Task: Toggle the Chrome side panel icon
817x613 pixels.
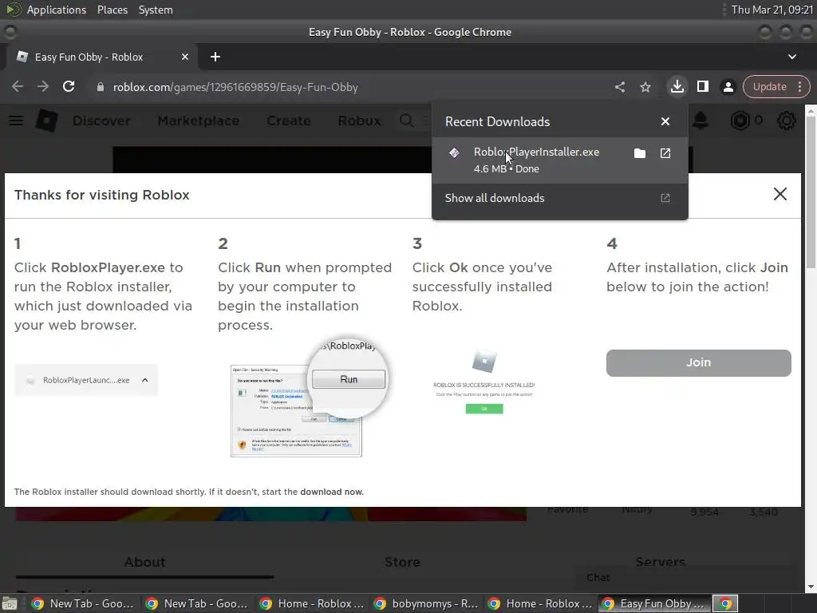Action: click(702, 86)
